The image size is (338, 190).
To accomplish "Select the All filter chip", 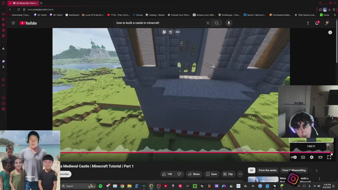I will (252, 170).
